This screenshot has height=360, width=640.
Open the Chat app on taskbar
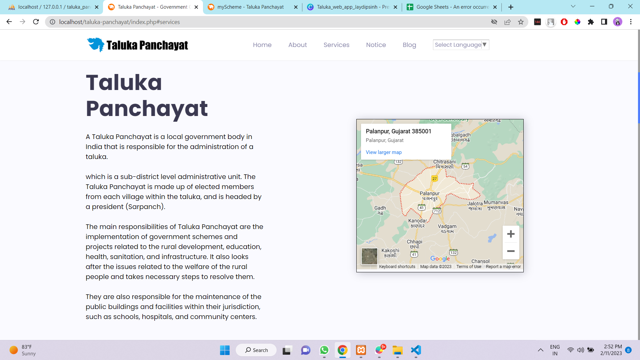click(x=305, y=350)
